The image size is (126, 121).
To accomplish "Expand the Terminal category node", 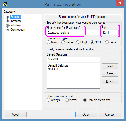I will pos(7,21).
